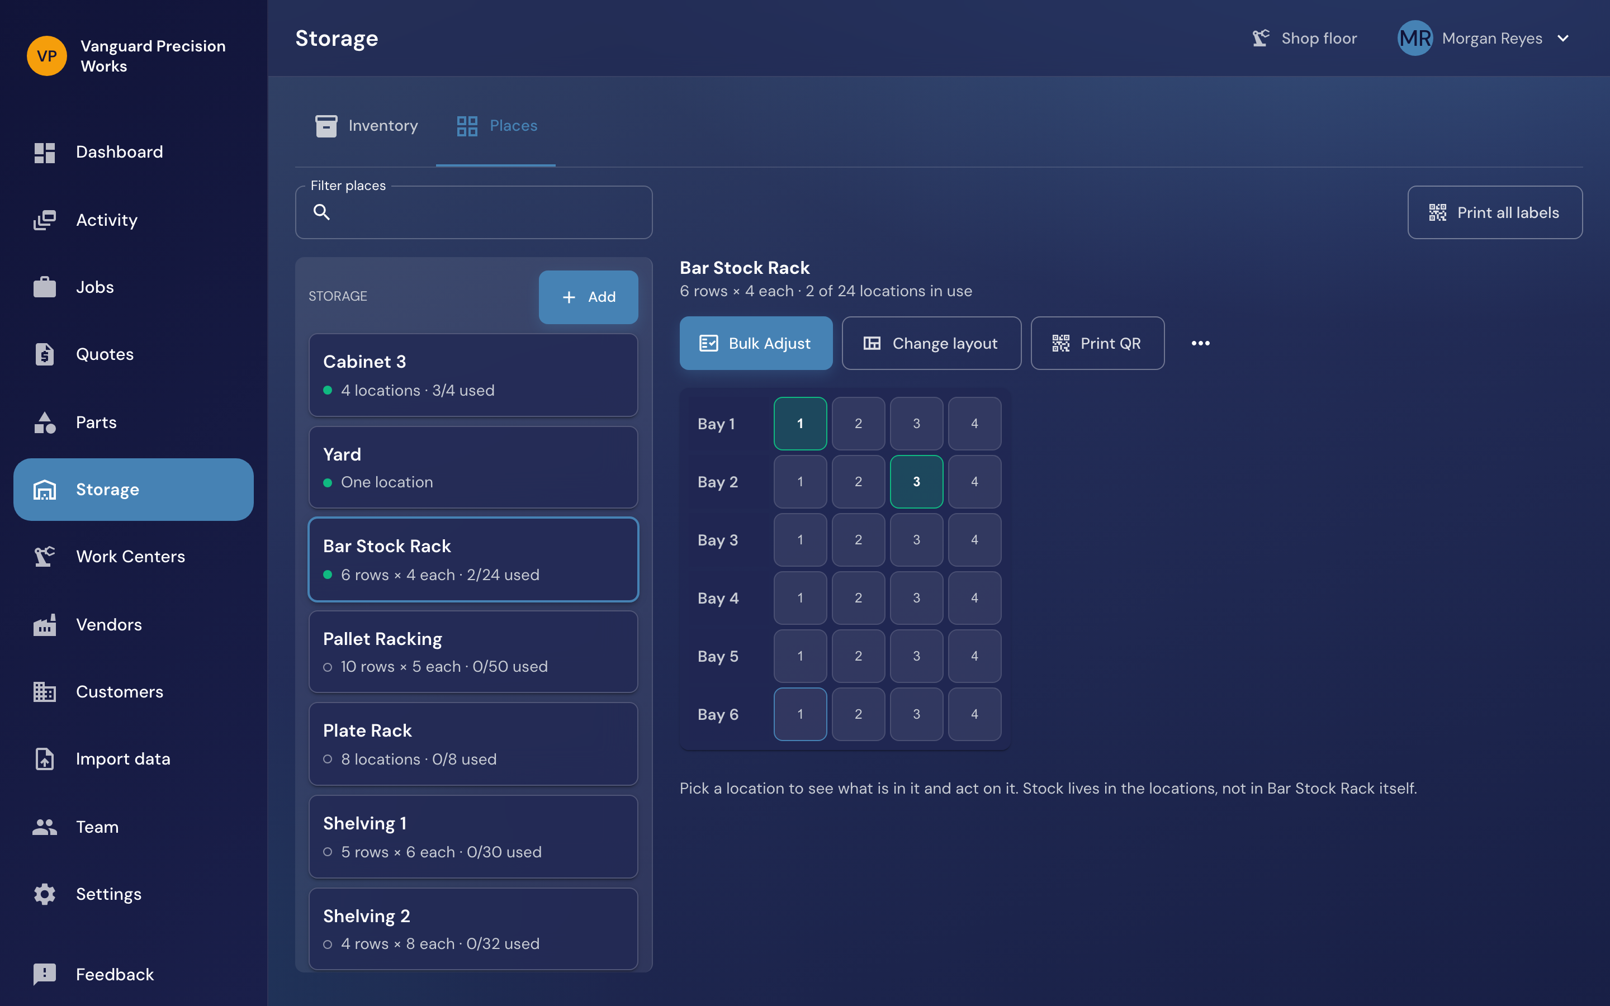Switch to the Places tab
Image resolution: width=1610 pixels, height=1006 pixels.
point(496,126)
